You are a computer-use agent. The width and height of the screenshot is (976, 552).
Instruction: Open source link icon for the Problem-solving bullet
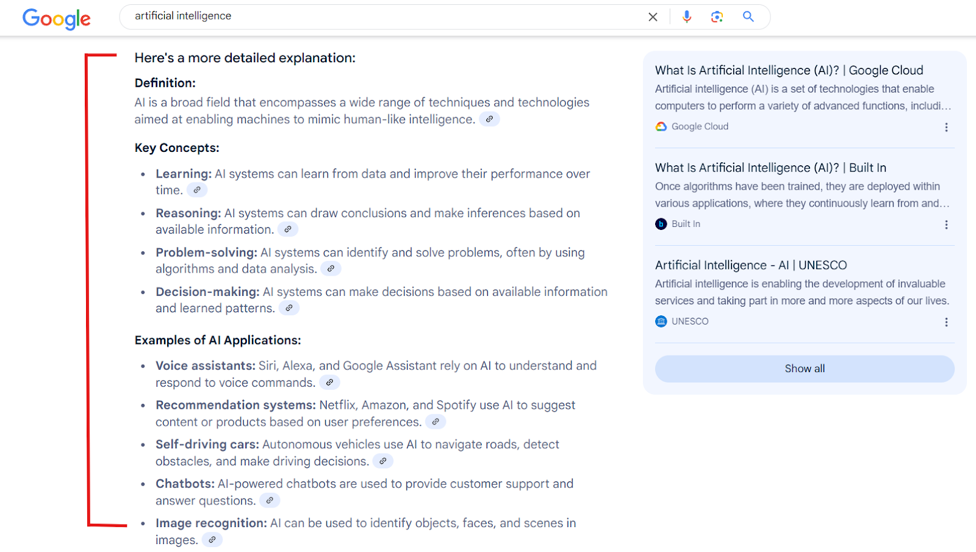tap(331, 269)
